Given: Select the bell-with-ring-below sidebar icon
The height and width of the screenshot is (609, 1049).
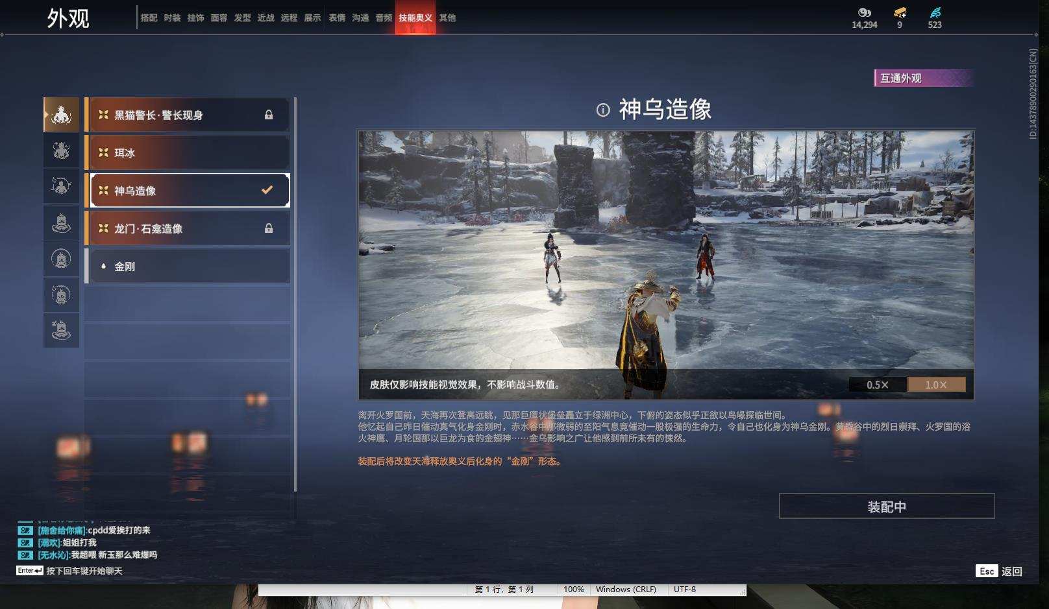Looking at the screenshot, I should click(61, 223).
